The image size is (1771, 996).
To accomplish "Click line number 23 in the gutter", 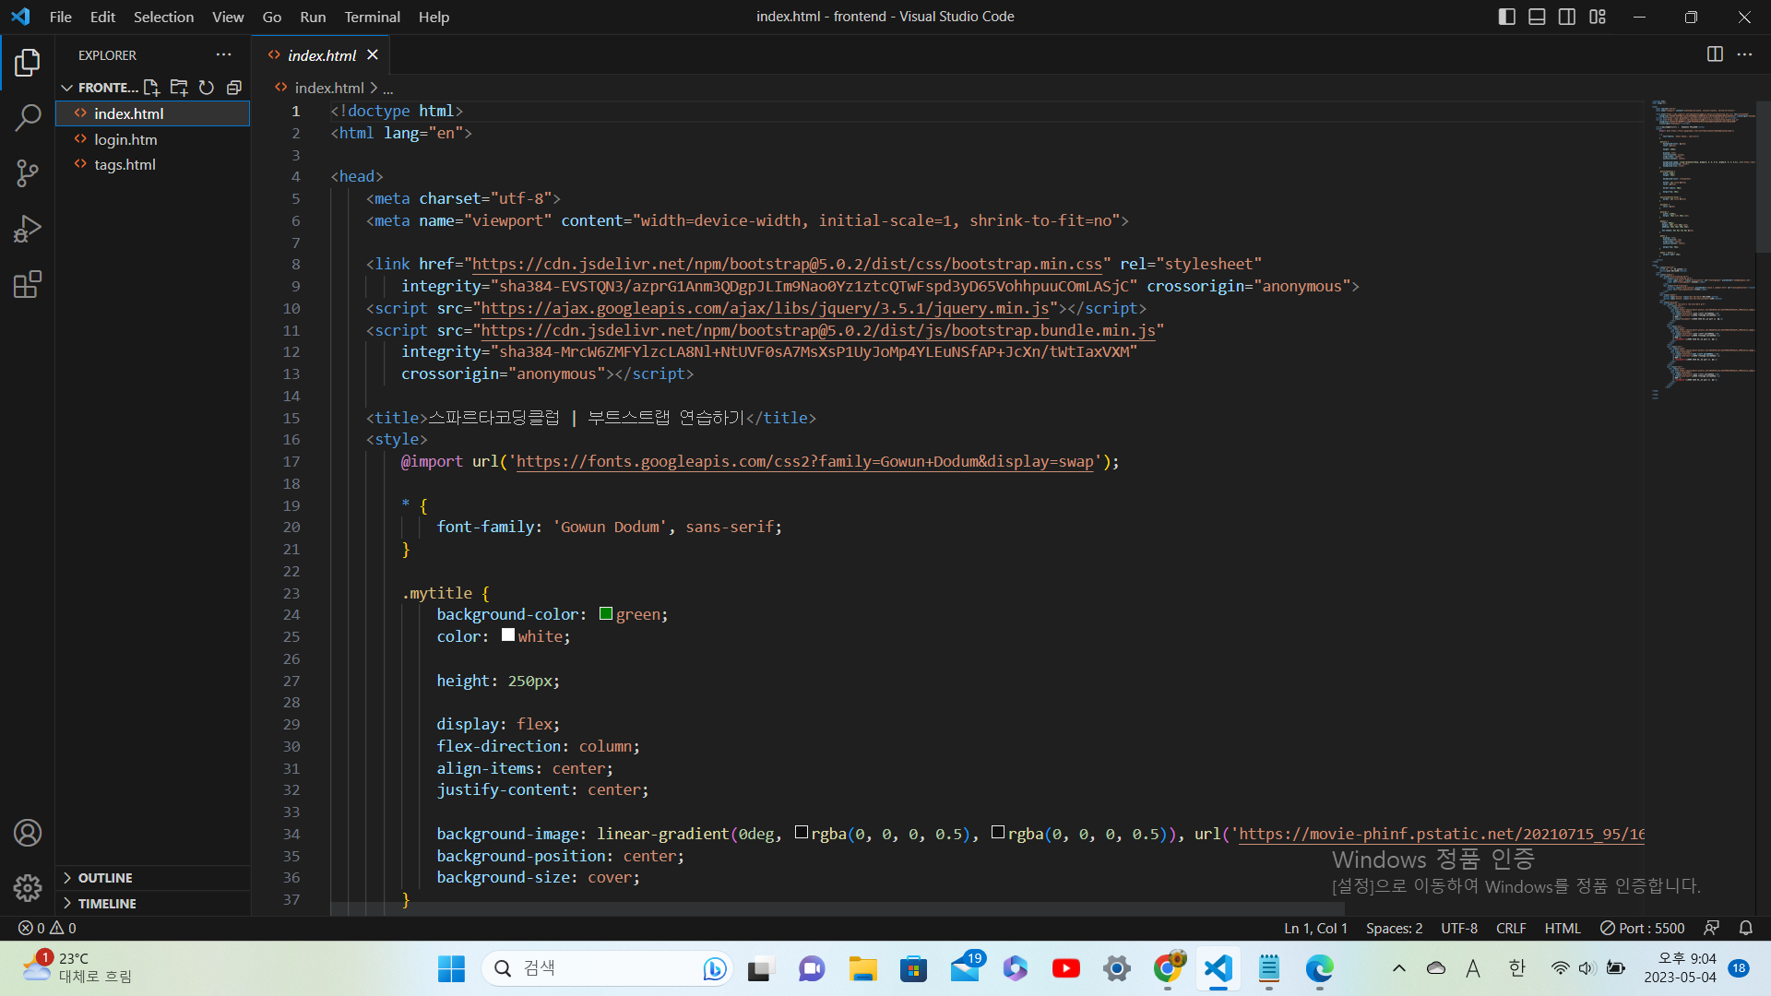I will tap(291, 593).
